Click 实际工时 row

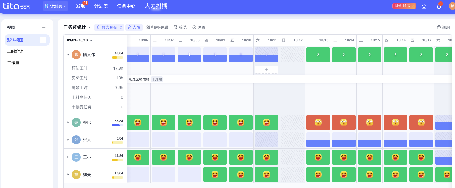tap(97, 78)
